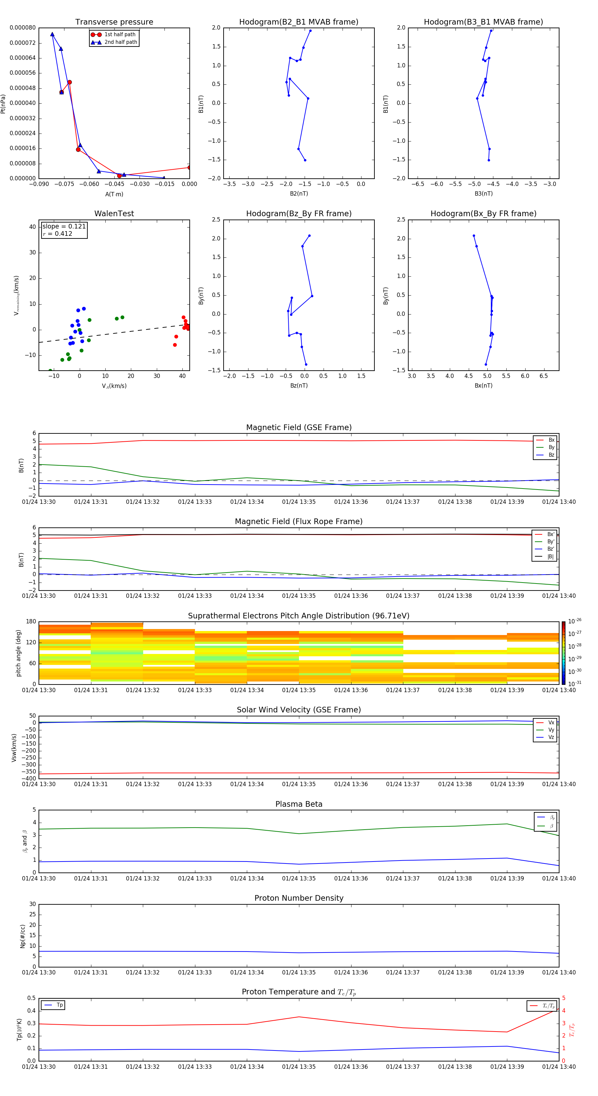Click the Bz' legend entry in Flux Rope plot
Image resolution: width=598 pixels, height=1096 pixels.
point(545,549)
